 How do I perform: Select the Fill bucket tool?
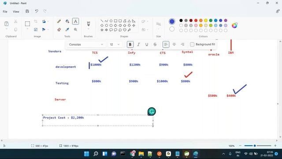67,22
